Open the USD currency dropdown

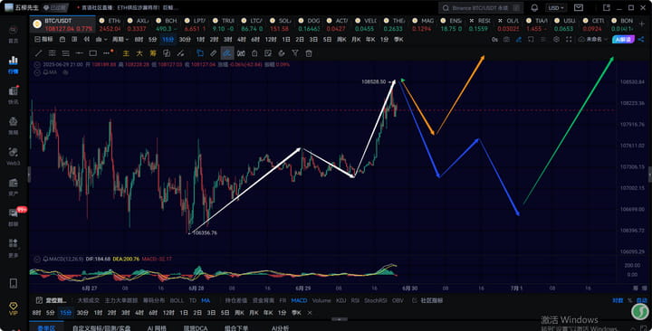click(556, 8)
